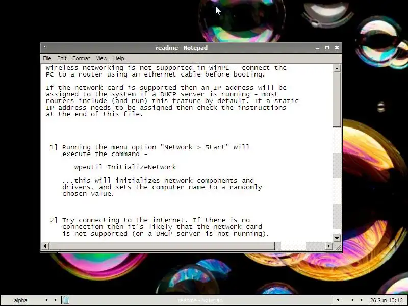This screenshot has height=306, width=408.
Task: Click the line starting 'If the network card is supported'
Action: [166, 87]
